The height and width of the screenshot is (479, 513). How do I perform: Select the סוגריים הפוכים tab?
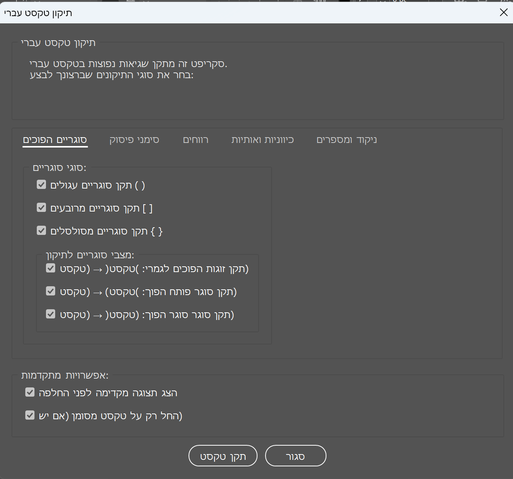click(55, 140)
